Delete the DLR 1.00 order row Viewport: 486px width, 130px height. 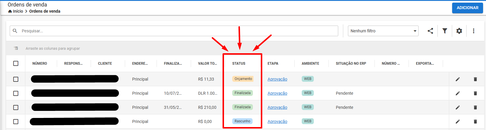(475, 93)
